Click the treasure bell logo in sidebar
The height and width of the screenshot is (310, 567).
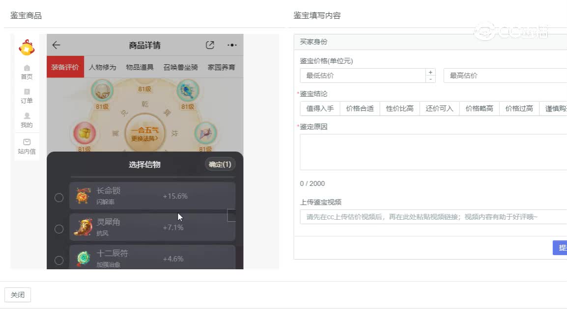pos(27,48)
